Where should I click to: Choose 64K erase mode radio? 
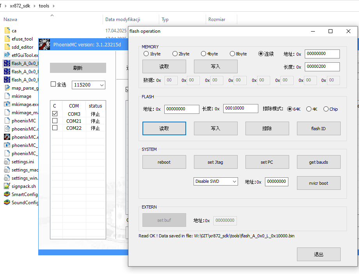coord(290,109)
